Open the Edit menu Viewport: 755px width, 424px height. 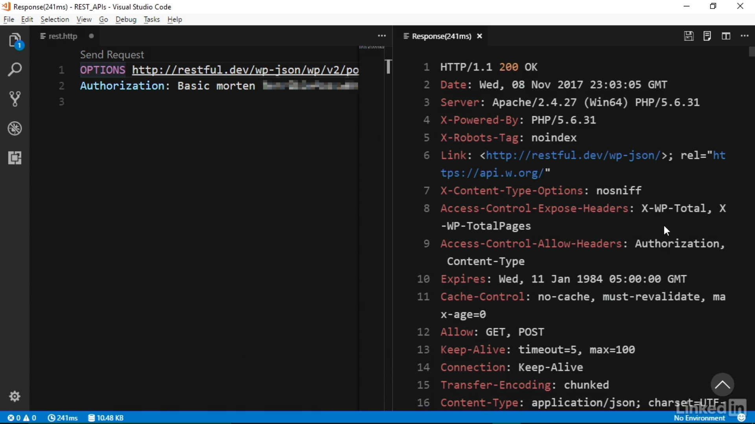(x=27, y=19)
